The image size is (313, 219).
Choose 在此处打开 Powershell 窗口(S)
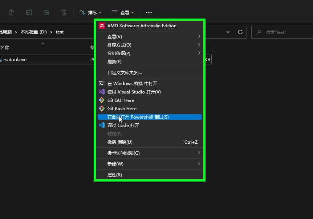pyautogui.click(x=150, y=117)
